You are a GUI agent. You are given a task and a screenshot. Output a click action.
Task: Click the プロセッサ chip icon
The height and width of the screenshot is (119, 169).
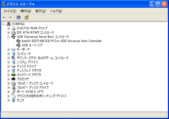tap(13, 79)
